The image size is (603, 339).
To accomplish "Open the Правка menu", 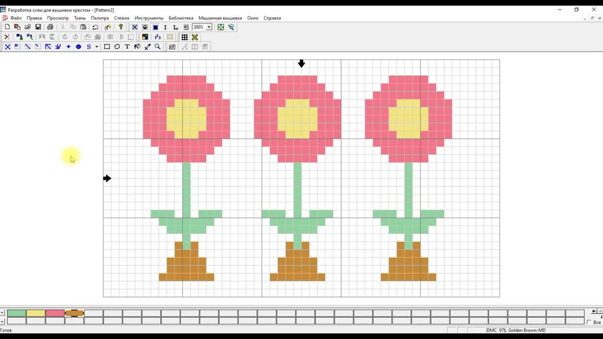I will [34, 18].
